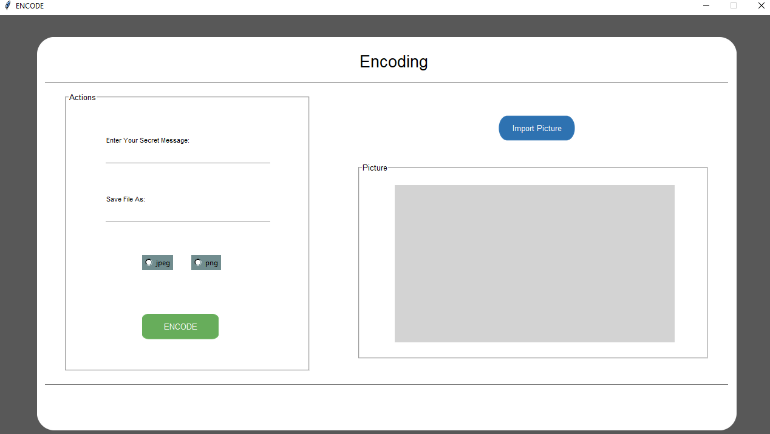Image resolution: width=770 pixels, height=434 pixels.
Task: Click the Encoding heading text
Action: pyautogui.click(x=394, y=62)
